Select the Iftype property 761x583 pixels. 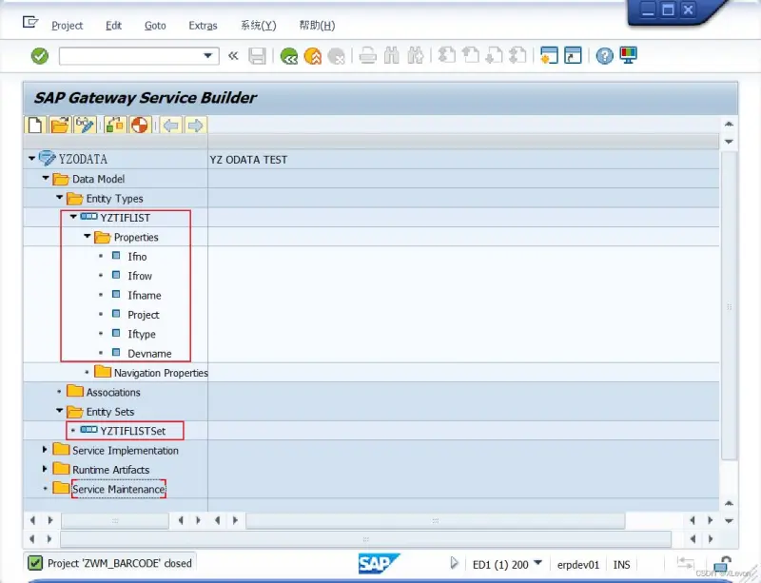coord(141,334)
